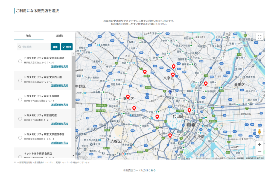
Task: Zoom in on the map with plus icon
Action: click(x=259, y=144)
